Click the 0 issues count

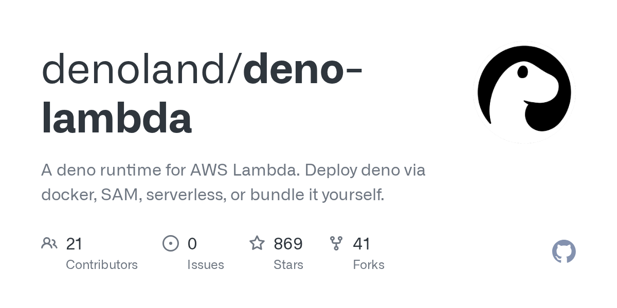(x=192, y=244)
